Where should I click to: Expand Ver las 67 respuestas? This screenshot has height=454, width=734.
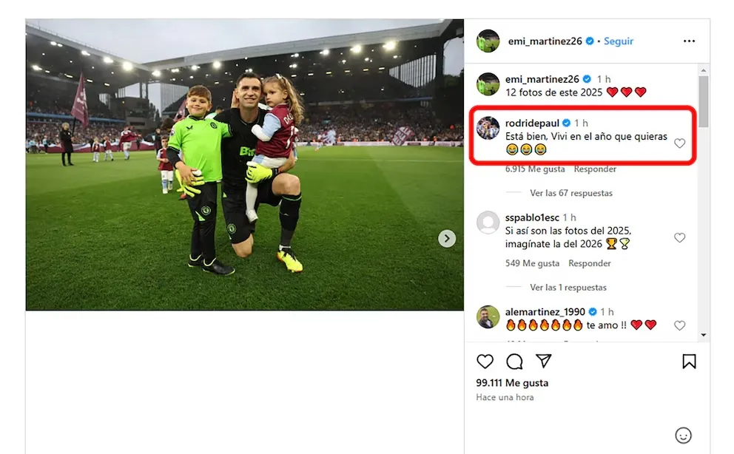click(x=571, y=193)
